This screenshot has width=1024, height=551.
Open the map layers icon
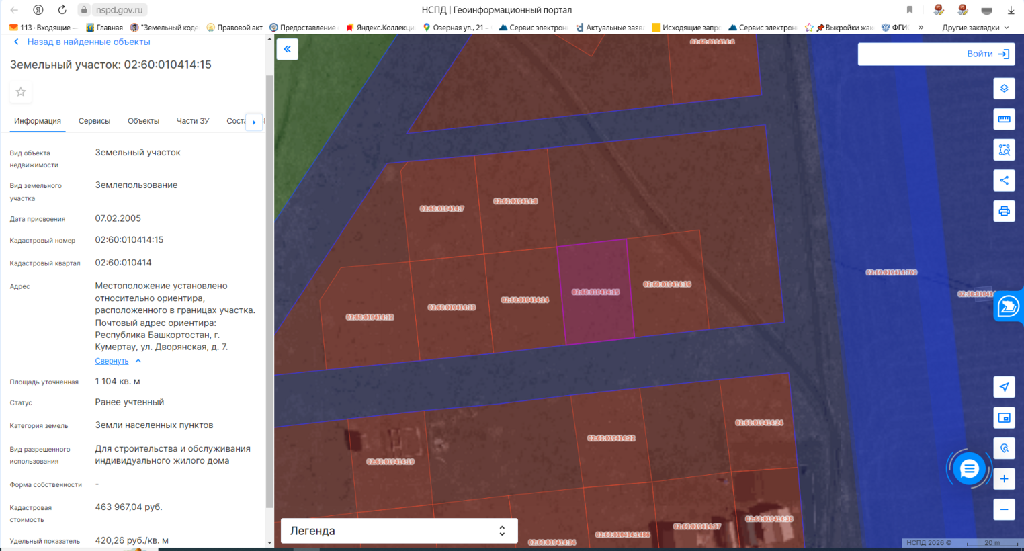(1004, 89)
